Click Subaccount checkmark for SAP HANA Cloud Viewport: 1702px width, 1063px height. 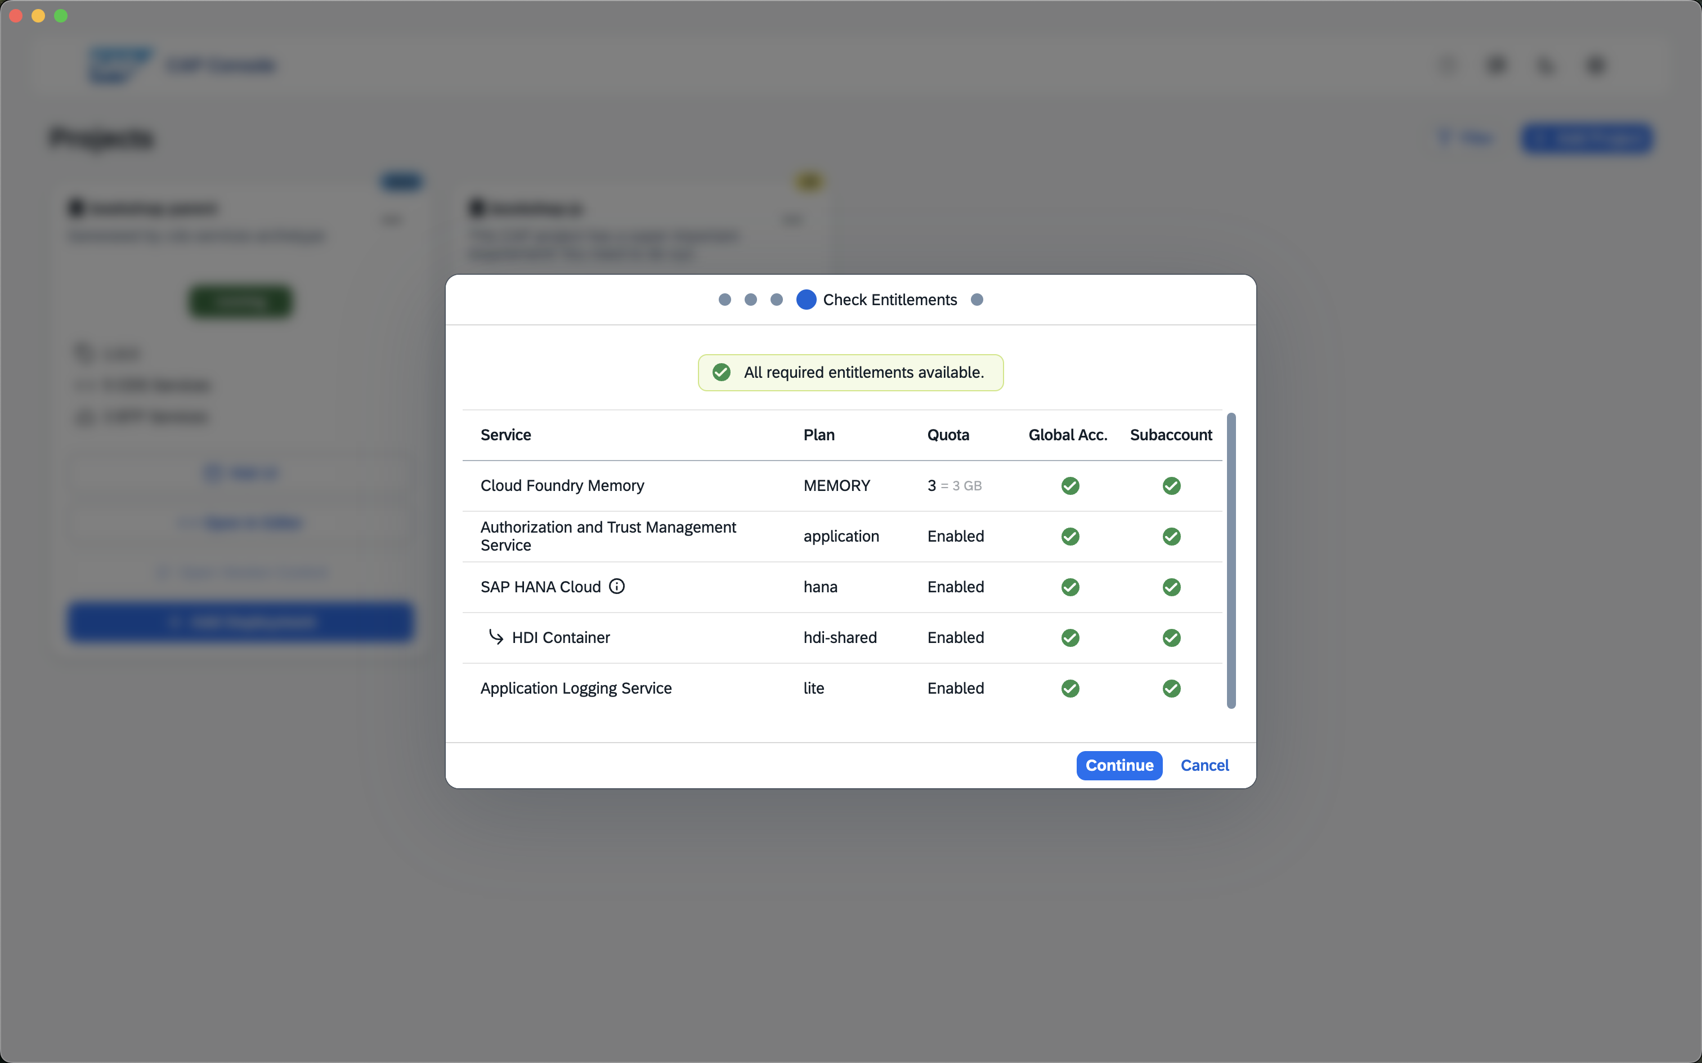(1171, 586)
